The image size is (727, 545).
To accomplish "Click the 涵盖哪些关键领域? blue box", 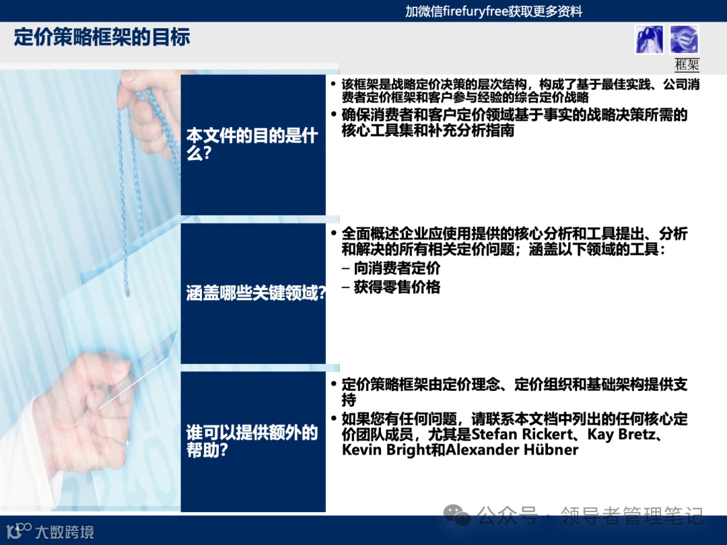I will [253, 293].
